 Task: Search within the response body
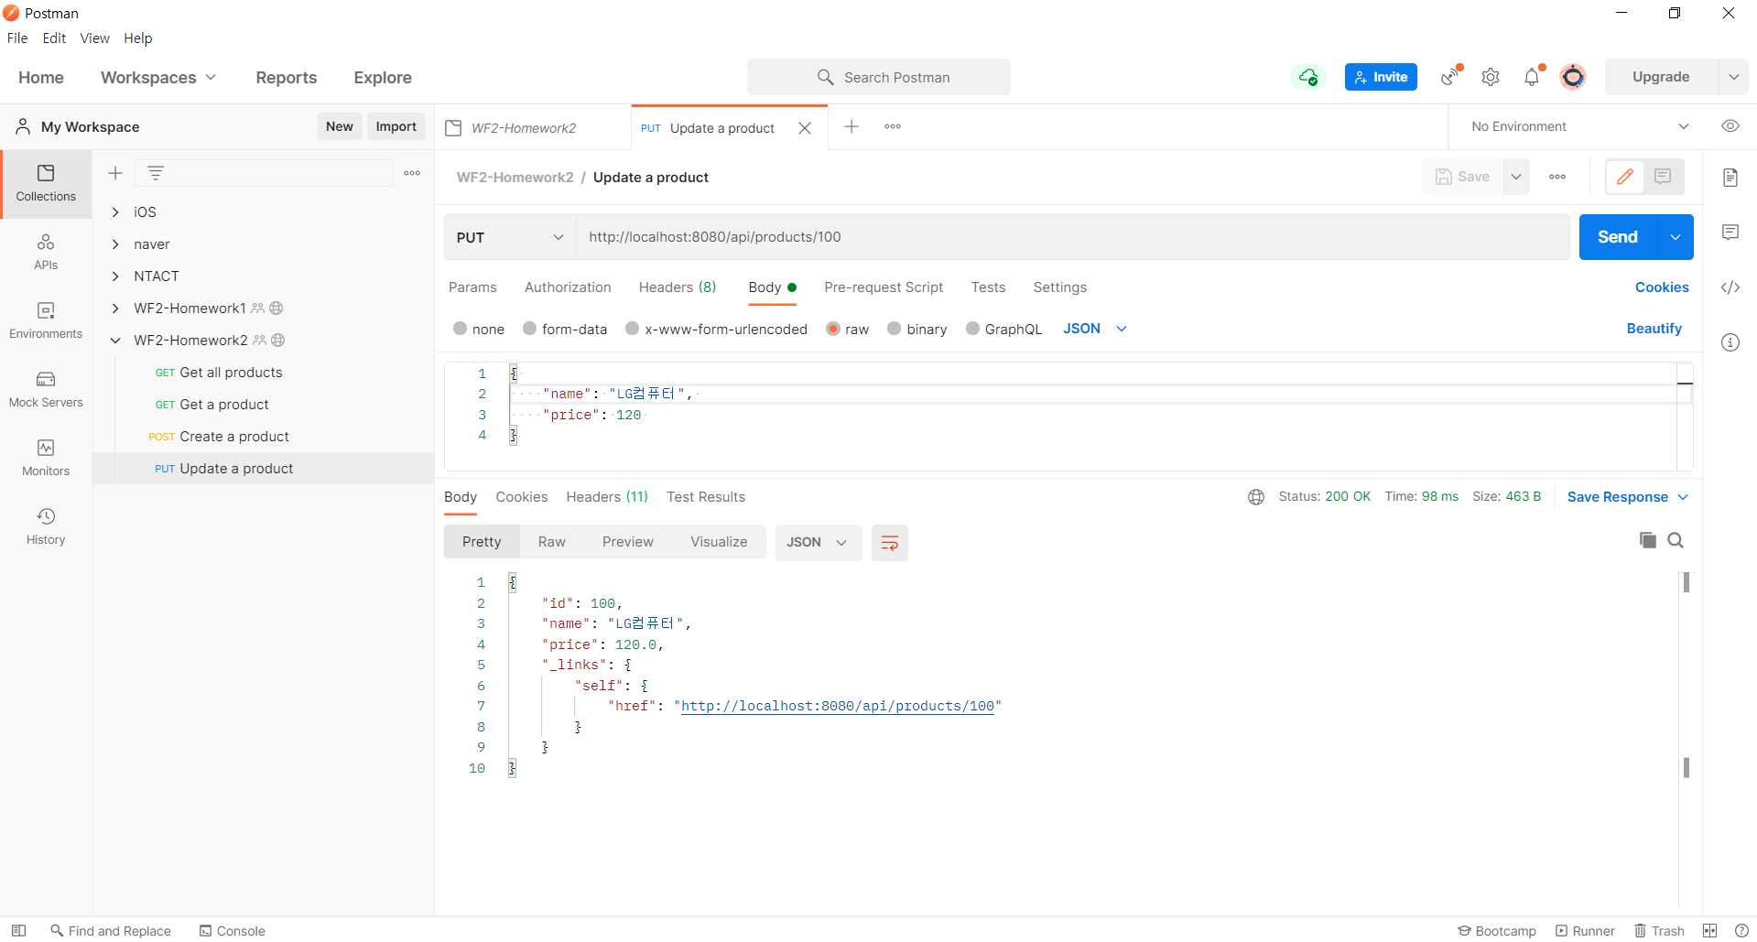(1676, 540)
